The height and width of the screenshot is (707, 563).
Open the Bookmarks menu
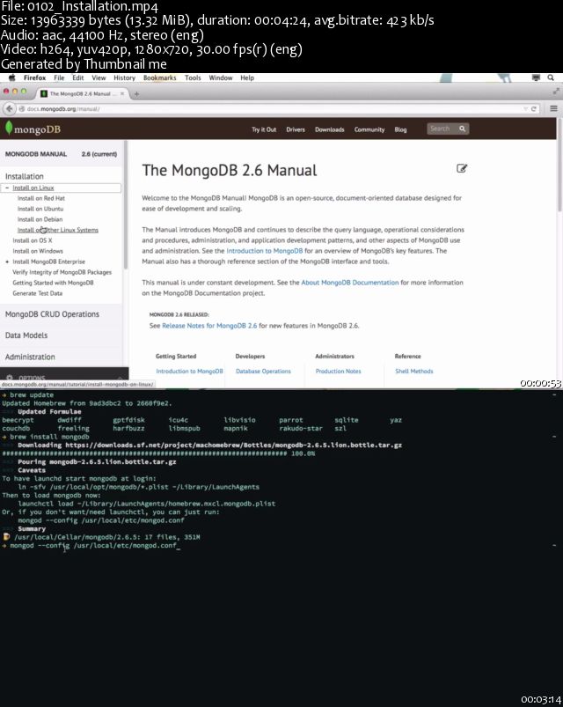pos(160,77)
